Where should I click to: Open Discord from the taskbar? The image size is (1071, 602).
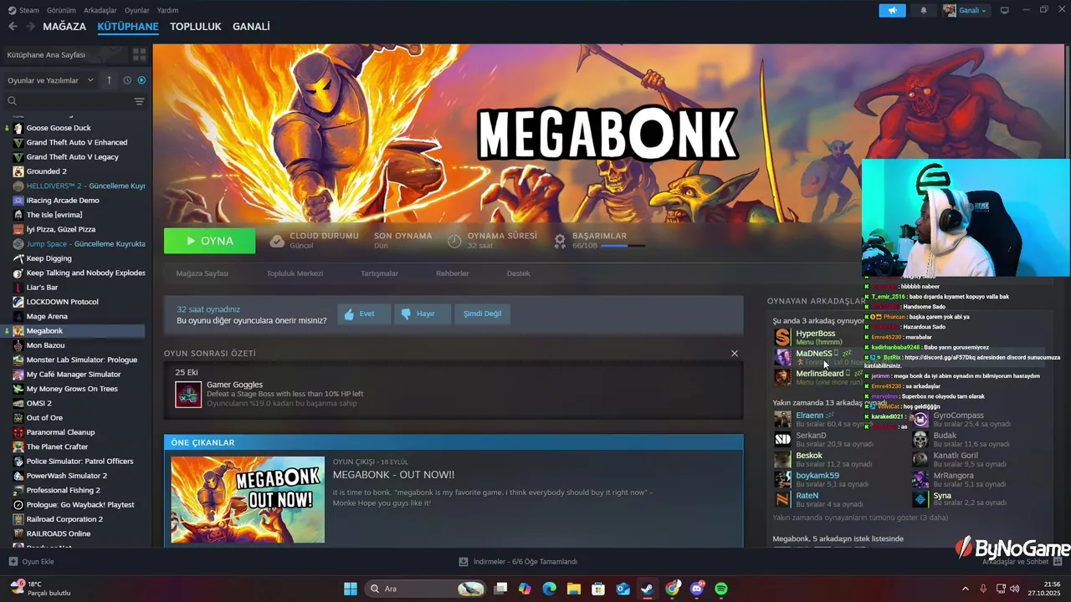coord(697,589)
